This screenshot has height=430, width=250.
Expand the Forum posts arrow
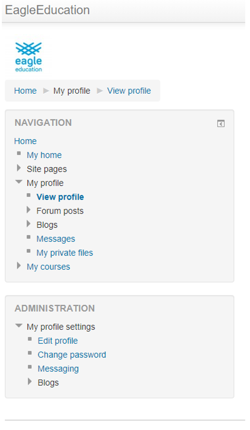tap(29, 210)
